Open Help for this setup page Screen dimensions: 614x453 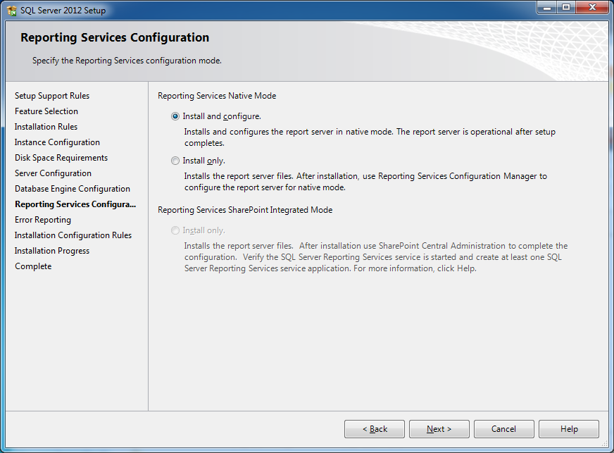[569, 429]
